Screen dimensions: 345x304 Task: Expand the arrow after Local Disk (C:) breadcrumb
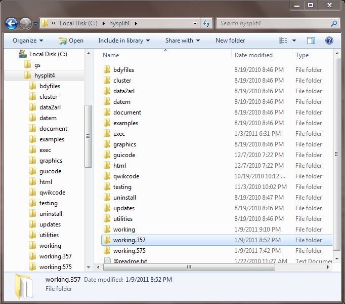point(103,23)
